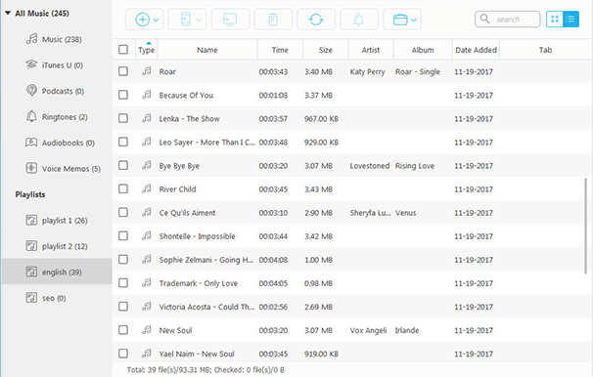This screenshot has width=593, height=377.
Task: Click the Export to device icon
Action: click(x=185, y=20)
